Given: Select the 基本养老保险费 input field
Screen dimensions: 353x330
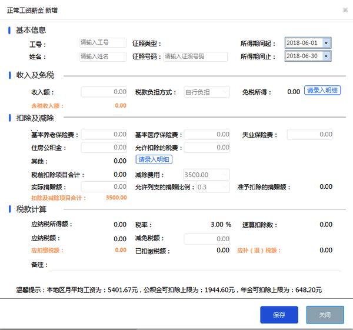Looking at the screenshot, I should pos(104,135).
